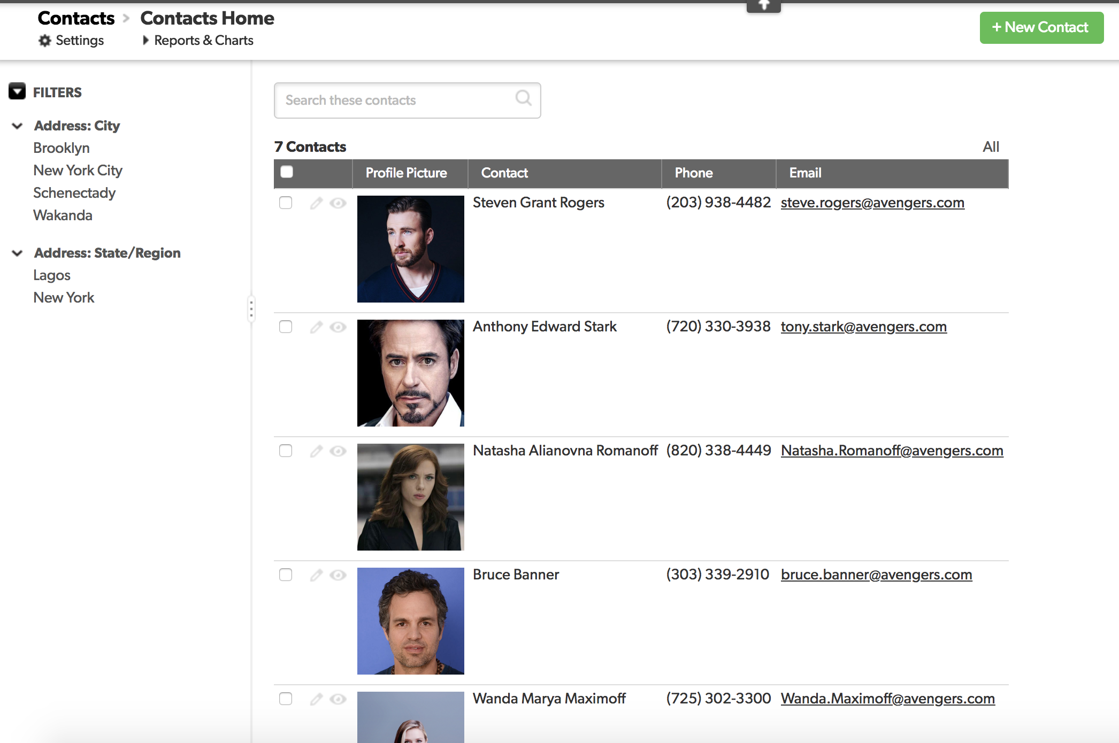This screenshot has height=743, width=1119.
Task: Check the Natasha Alianovna Romanoff row checkbox
Action: [286, 451]
